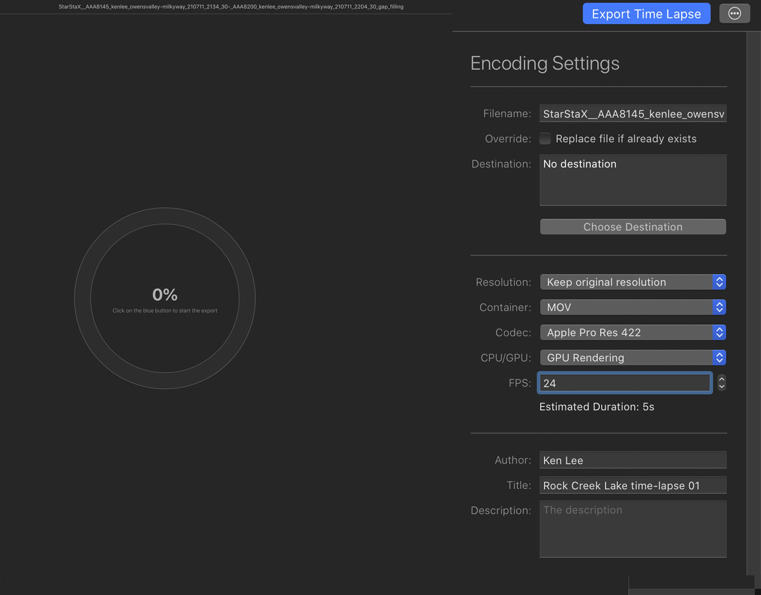The image size is (761, 595).
Task: Click the settings panel vertical scrollbar
Action: 753,286
